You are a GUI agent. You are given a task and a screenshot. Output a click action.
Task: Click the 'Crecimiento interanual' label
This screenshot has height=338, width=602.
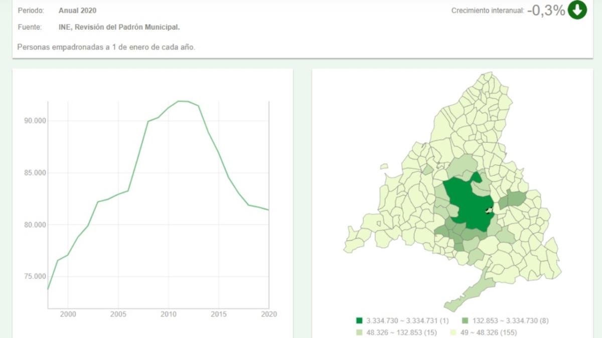click(x=488, y=11)
